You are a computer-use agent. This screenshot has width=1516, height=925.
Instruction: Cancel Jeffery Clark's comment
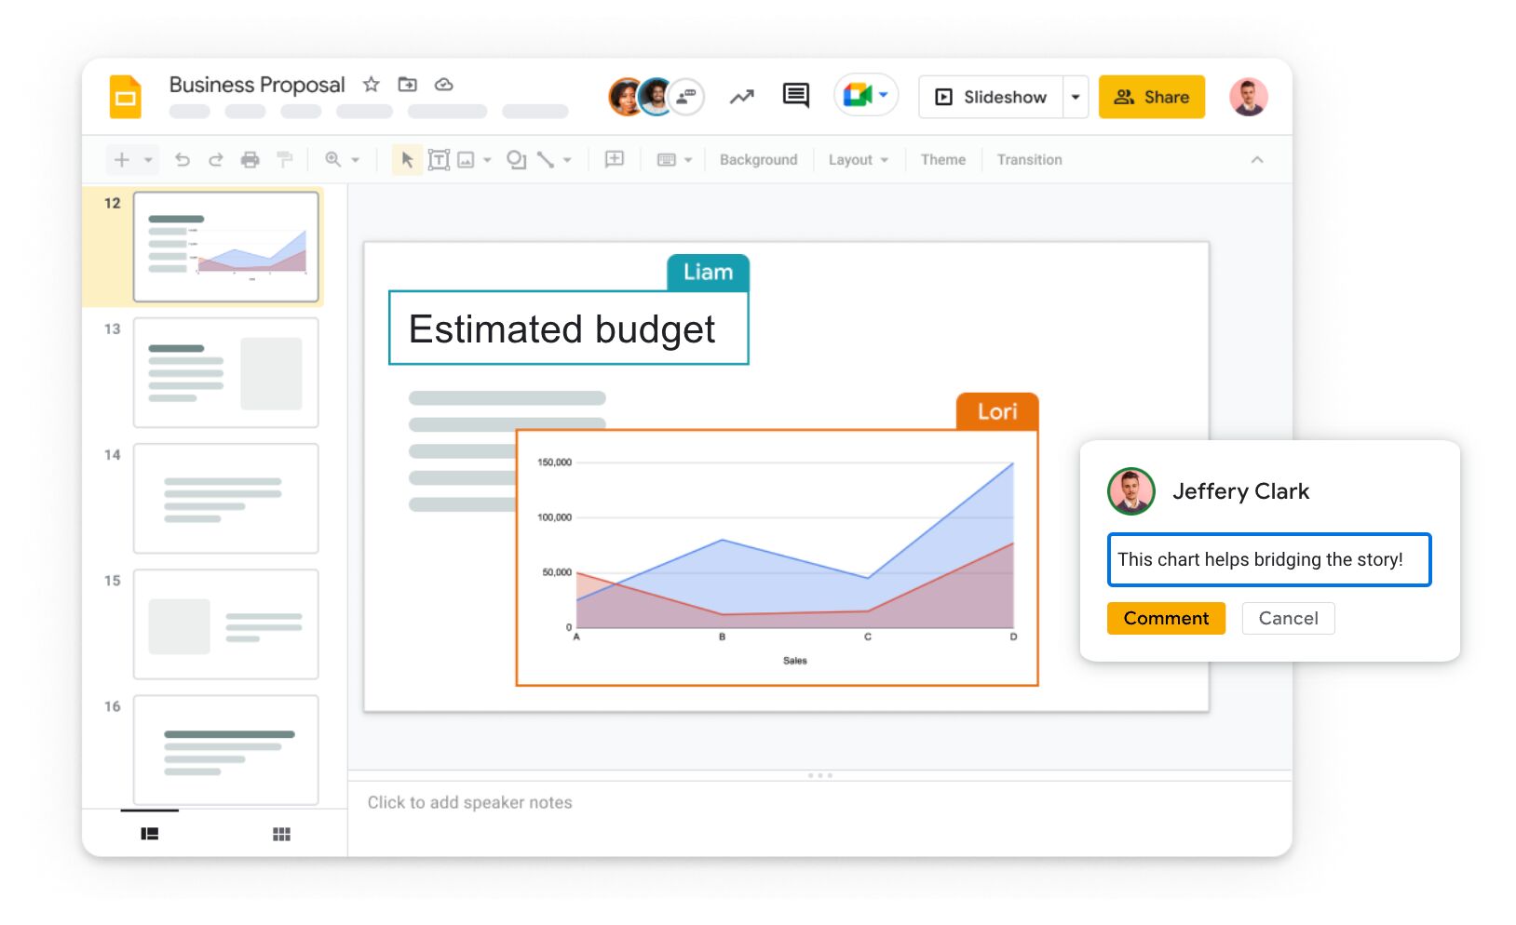pos(1288,618)
